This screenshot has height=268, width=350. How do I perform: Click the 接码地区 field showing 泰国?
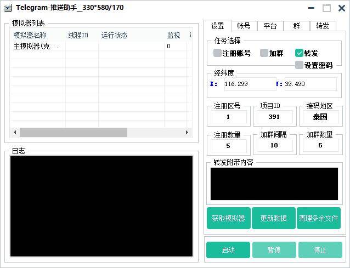320,117
